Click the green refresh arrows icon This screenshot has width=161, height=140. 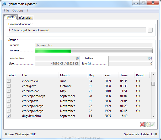pyautogui.click(x=148, y=125)
